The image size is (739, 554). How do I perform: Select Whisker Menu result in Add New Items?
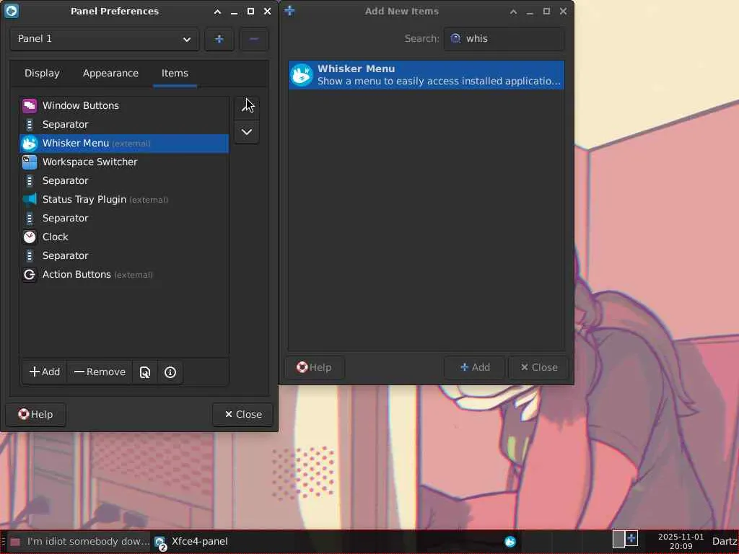tap(426, 75)
